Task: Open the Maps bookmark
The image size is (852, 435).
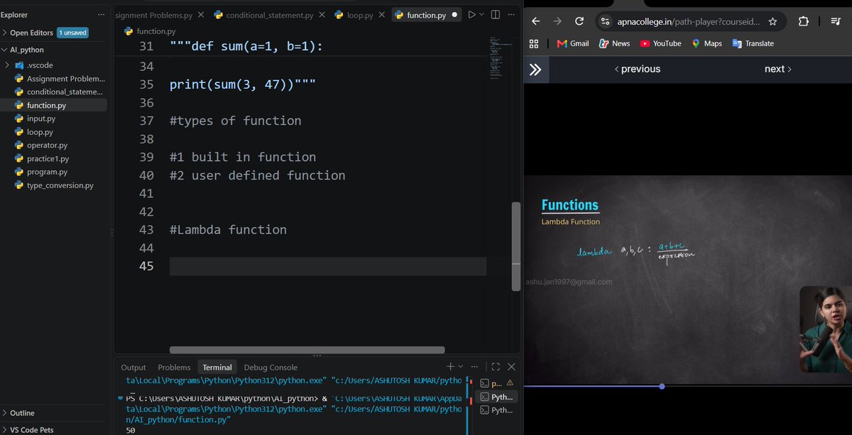Action: 706,43
